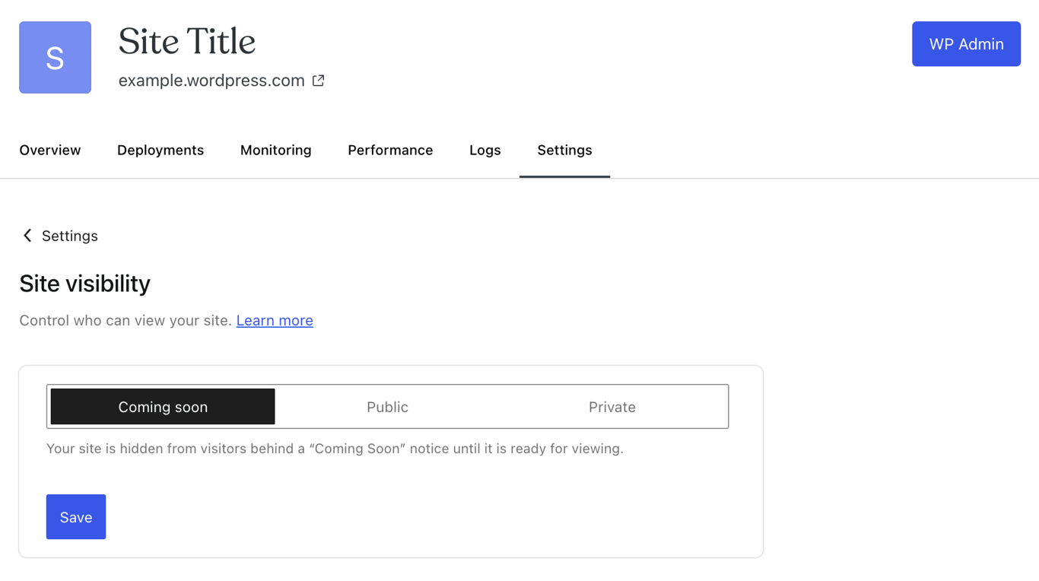
Task: Click the segmented visibility control
Action: (x=387, y=406)
